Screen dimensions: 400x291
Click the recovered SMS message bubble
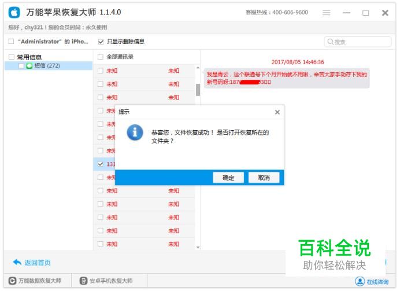click(287, 78)
